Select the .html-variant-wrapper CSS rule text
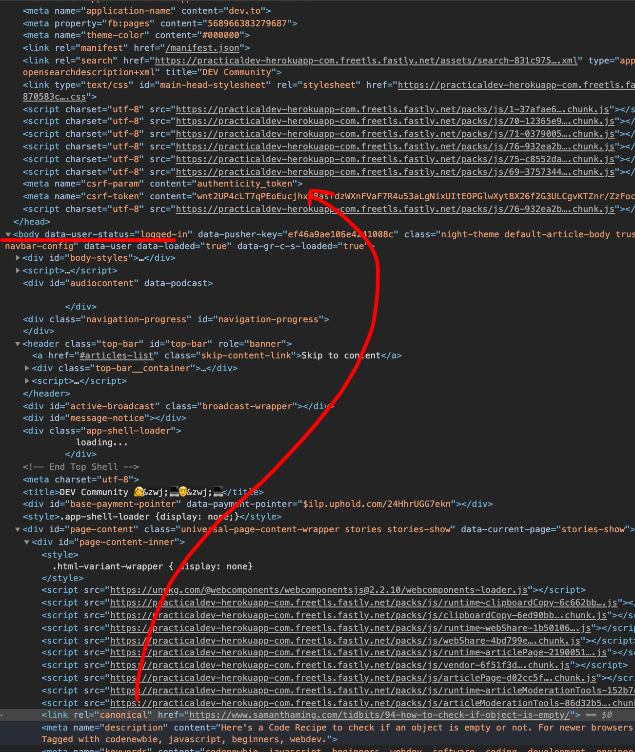Screen dimensions: 635x752 tap(153, 566)
